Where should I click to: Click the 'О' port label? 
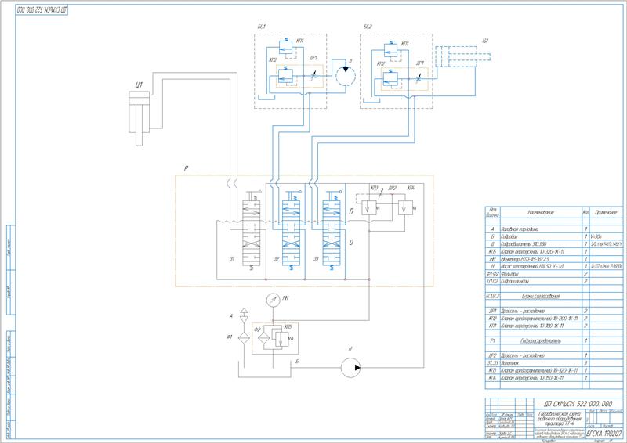[x=351, y=242]
